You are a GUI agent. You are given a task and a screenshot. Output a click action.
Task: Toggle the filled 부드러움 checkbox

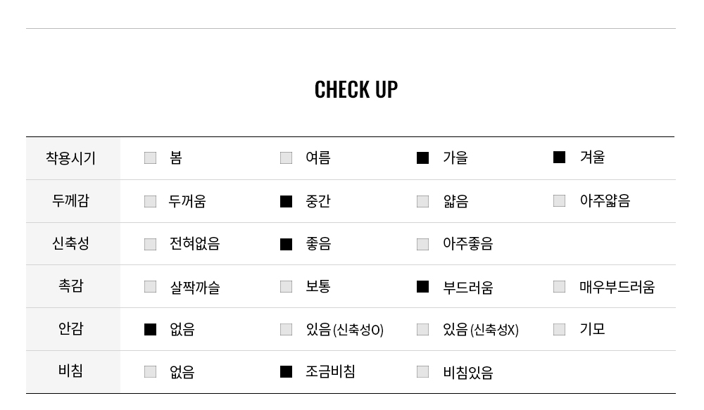tap(422, 287)
